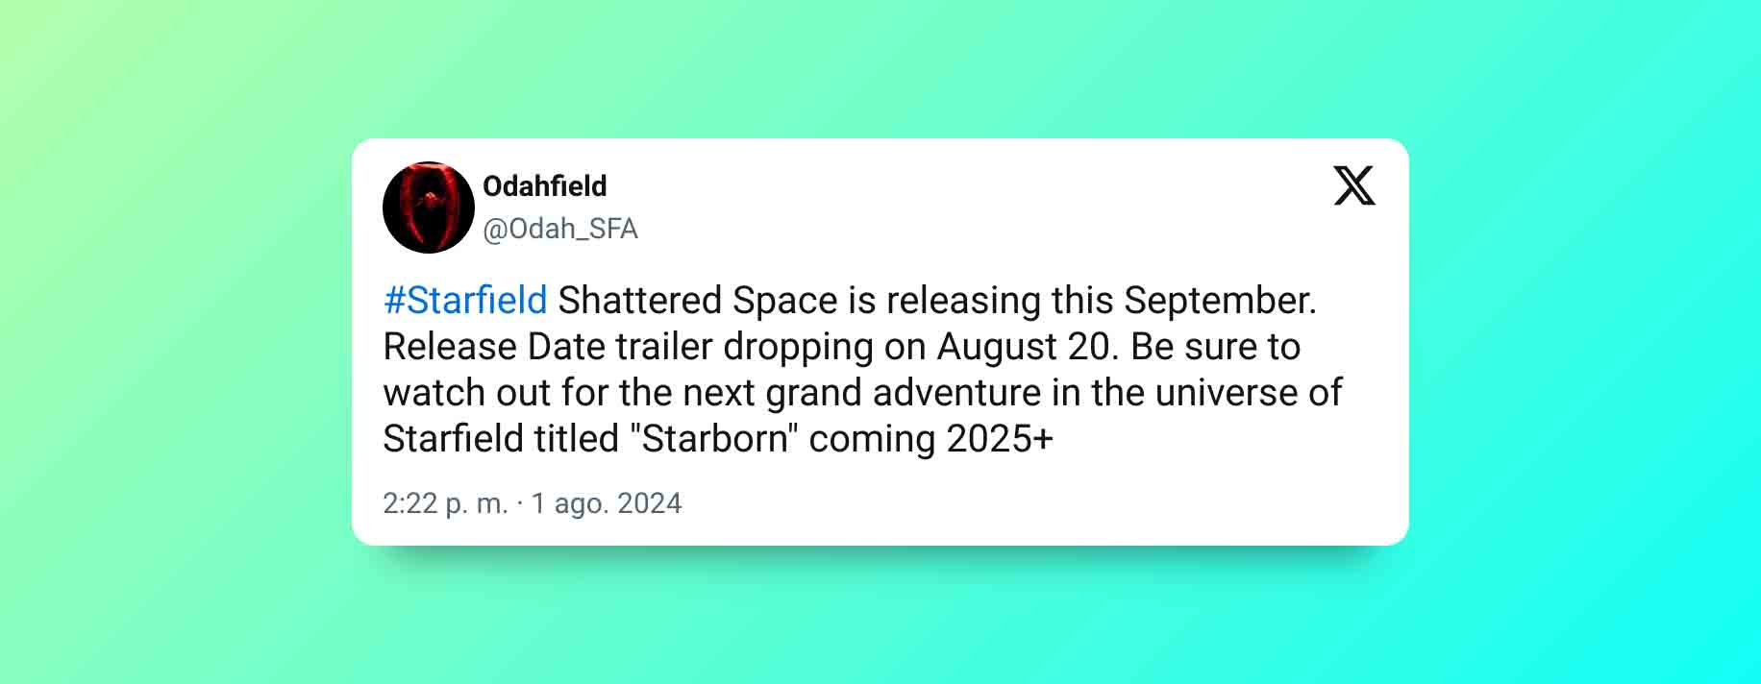Click the 2:22 p. m. timestamp

[445, 503]
